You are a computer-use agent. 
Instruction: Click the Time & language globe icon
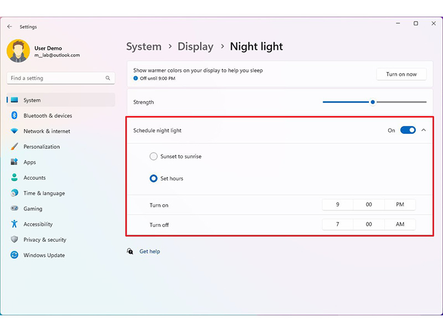point(14,193)
